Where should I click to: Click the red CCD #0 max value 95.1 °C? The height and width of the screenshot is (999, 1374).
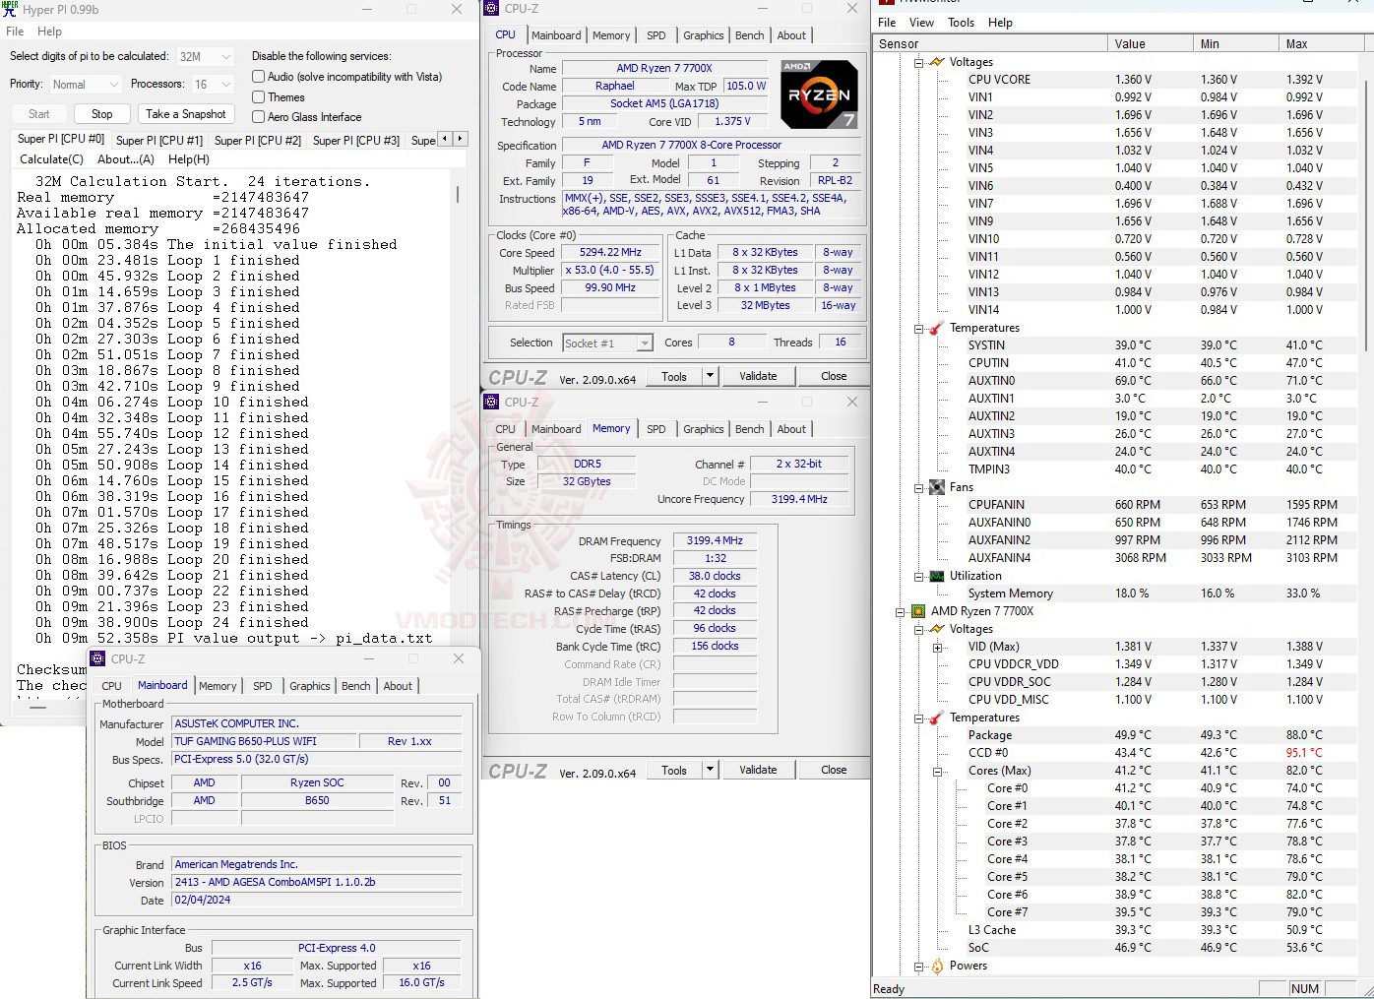pyautogui.click(x=1304, y=753)
